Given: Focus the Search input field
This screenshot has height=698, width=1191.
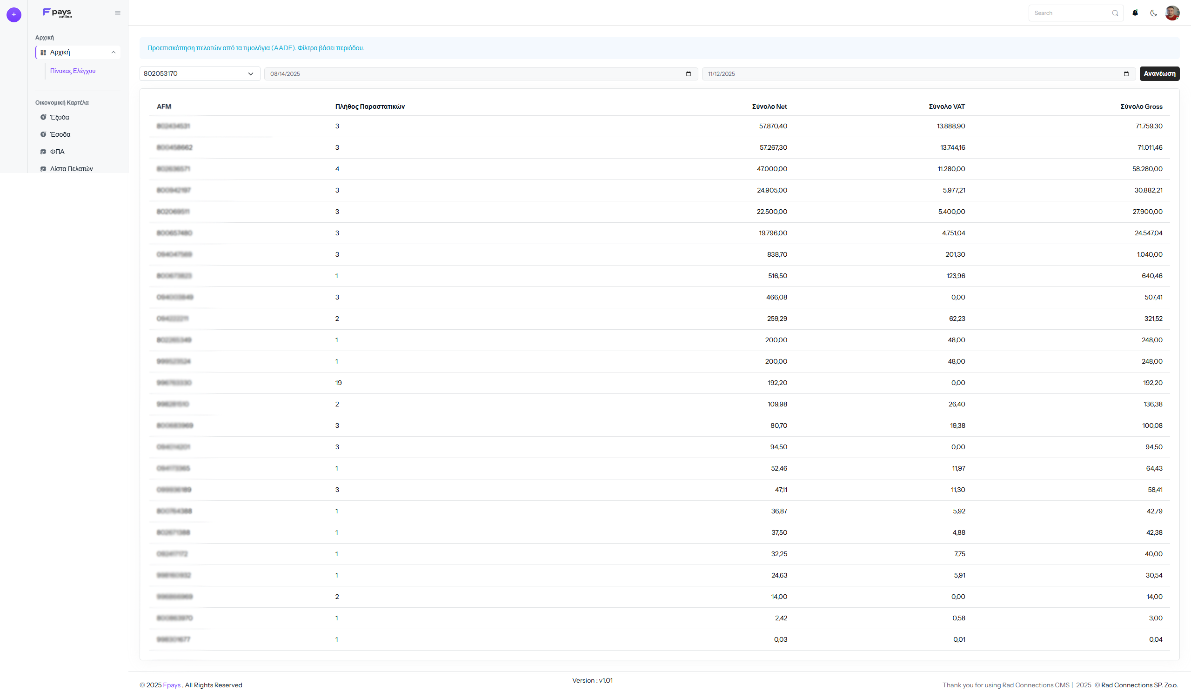Looking at the screenshot, I should (x=1071, y=13).
